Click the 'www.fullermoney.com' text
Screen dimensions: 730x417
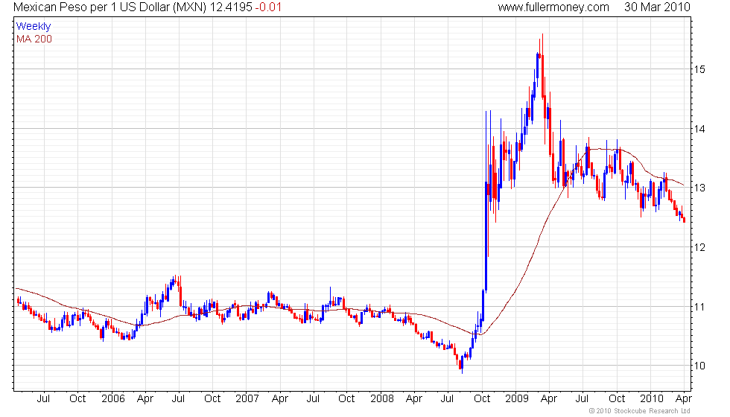553,7
